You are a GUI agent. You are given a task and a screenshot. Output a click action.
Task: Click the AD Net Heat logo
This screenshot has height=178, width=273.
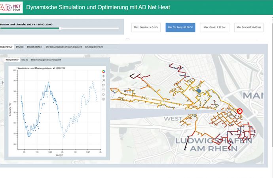click(x=11, y=8)
